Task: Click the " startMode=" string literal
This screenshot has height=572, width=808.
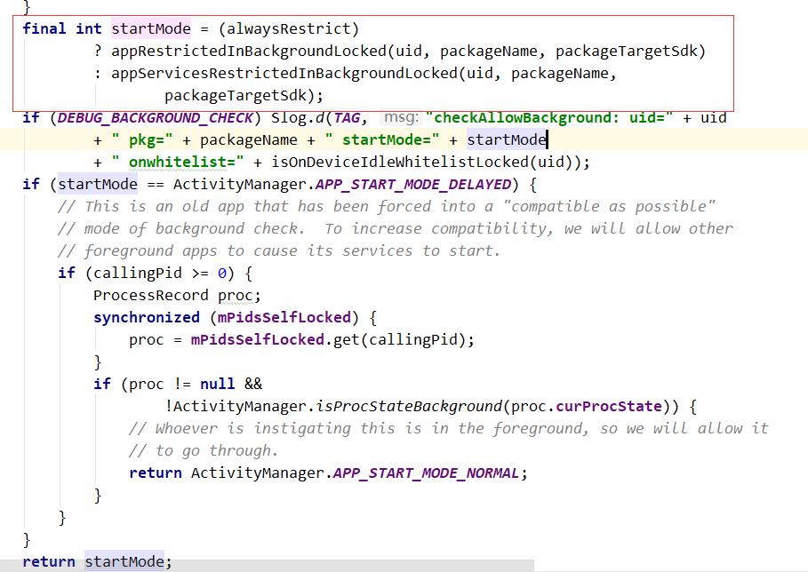Action: 382,140
